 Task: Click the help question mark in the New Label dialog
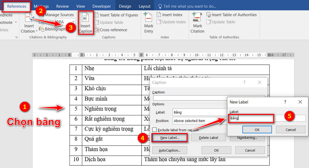tap(285, 102)
